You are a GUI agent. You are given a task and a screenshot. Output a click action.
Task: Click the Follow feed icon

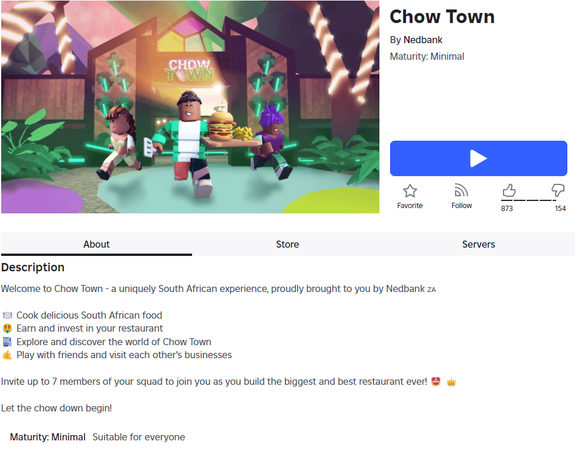click(461, 190)
